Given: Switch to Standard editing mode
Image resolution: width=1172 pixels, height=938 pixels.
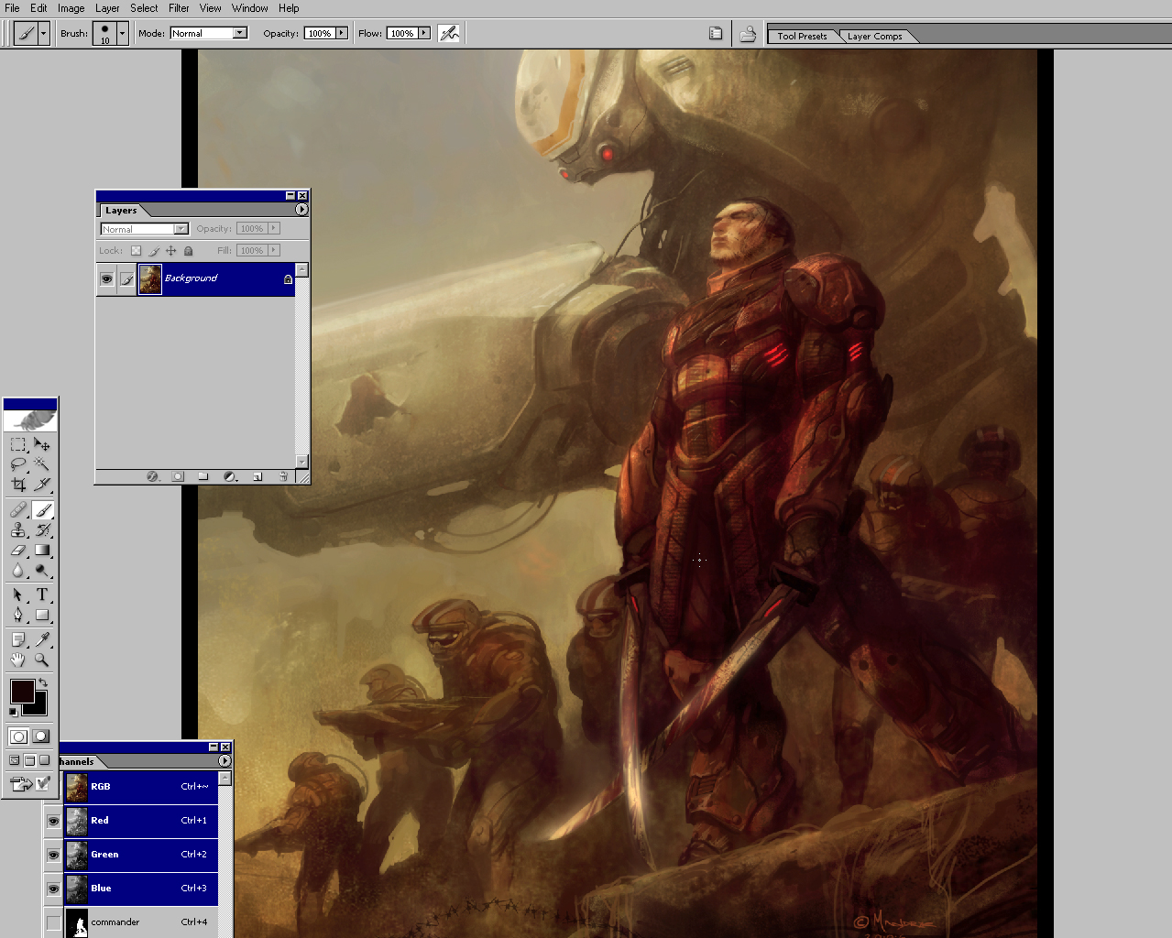Looking at the screenshot, I should (18, 736).
